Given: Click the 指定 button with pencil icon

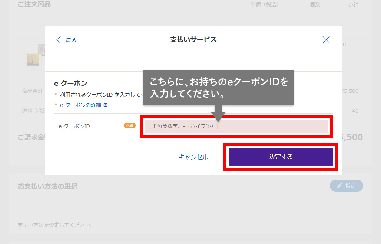Looking at the screenshot, I should (x=346, y=186).
